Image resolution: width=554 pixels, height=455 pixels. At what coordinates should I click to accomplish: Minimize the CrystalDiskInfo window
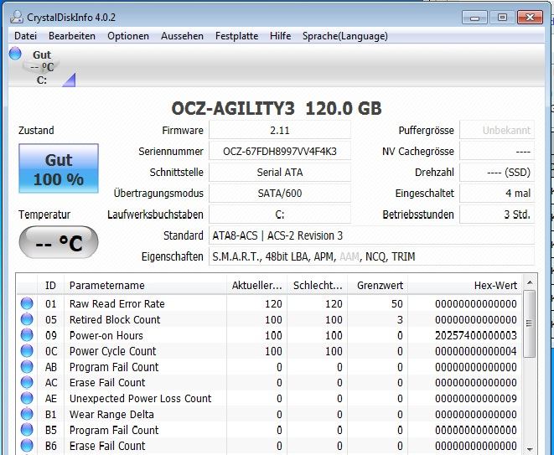[x=475, y=18]
